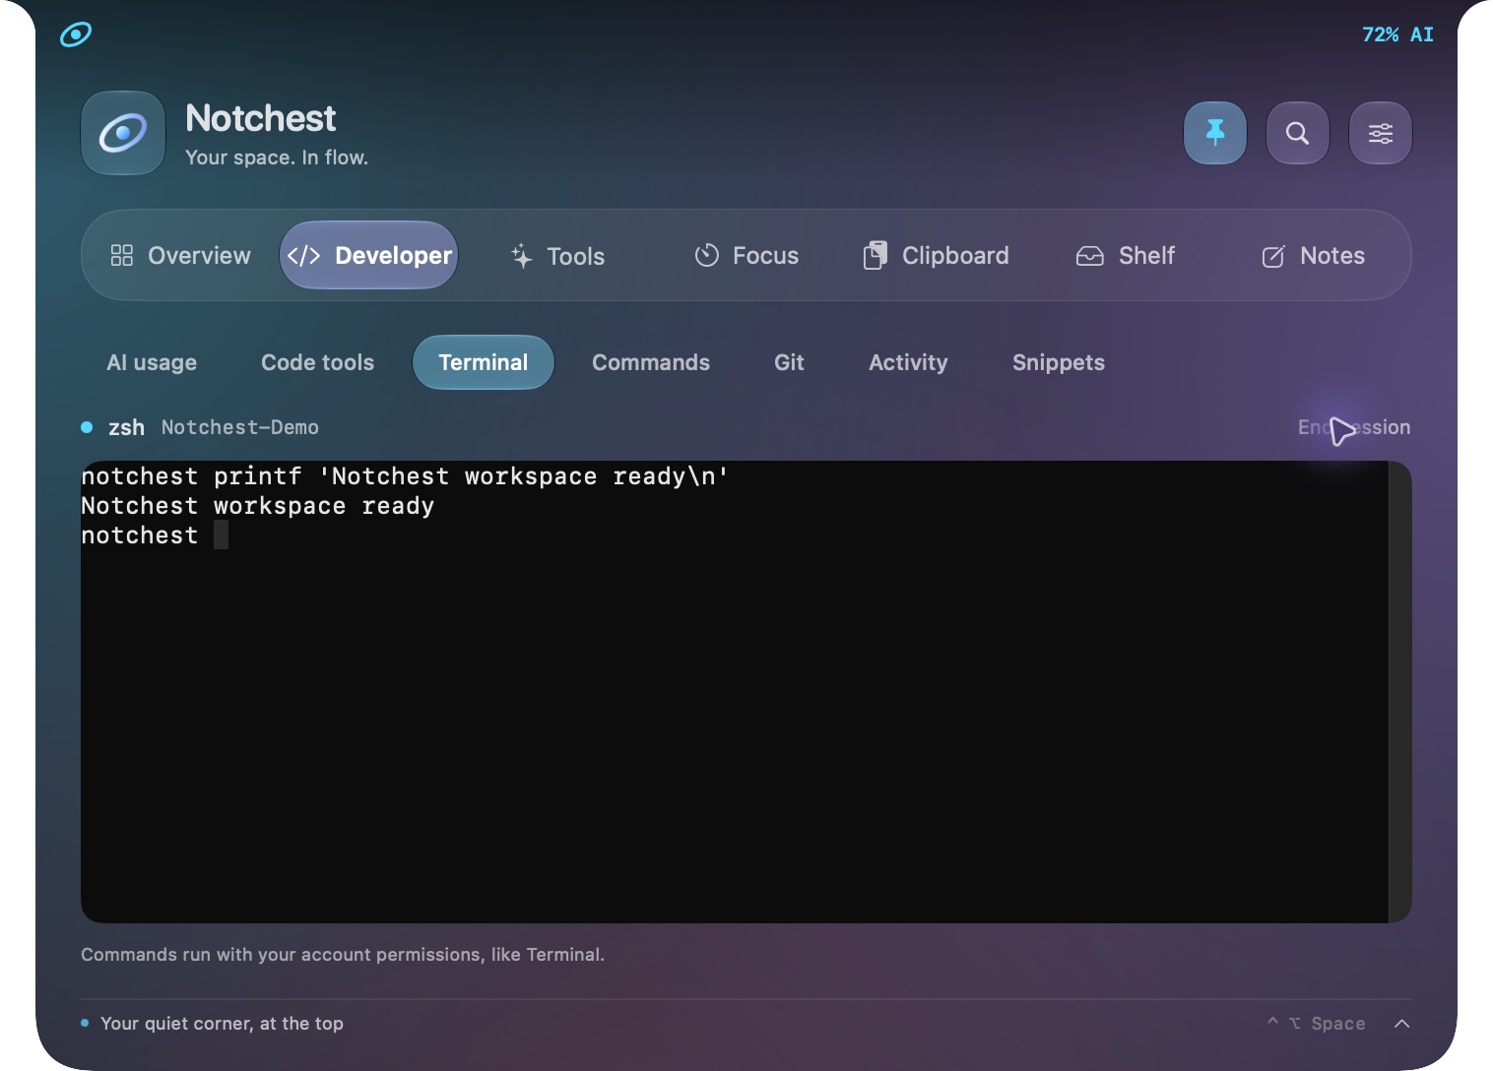Select the Terminal sub-tab
The width and height of the screenshot is (1493, 1071).
pos(484,362)
